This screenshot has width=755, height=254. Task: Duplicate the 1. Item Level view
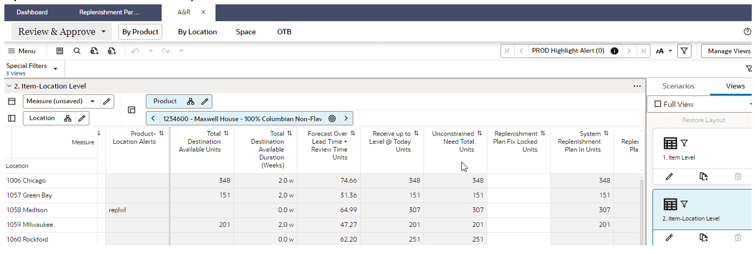(x=703, y=176)
